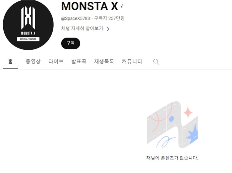Image resolution: width=232 pixels, height=173 pixels.
Task: Subscribe using the 구독 button
Action: [71, 43]
